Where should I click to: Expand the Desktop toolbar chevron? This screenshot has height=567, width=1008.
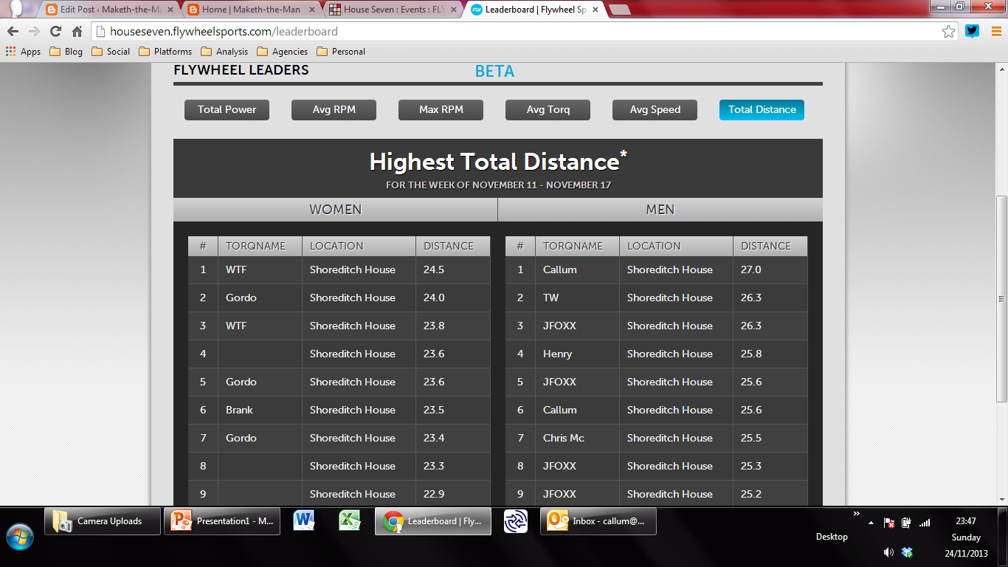pyautogui.click(x=856, y=514)
